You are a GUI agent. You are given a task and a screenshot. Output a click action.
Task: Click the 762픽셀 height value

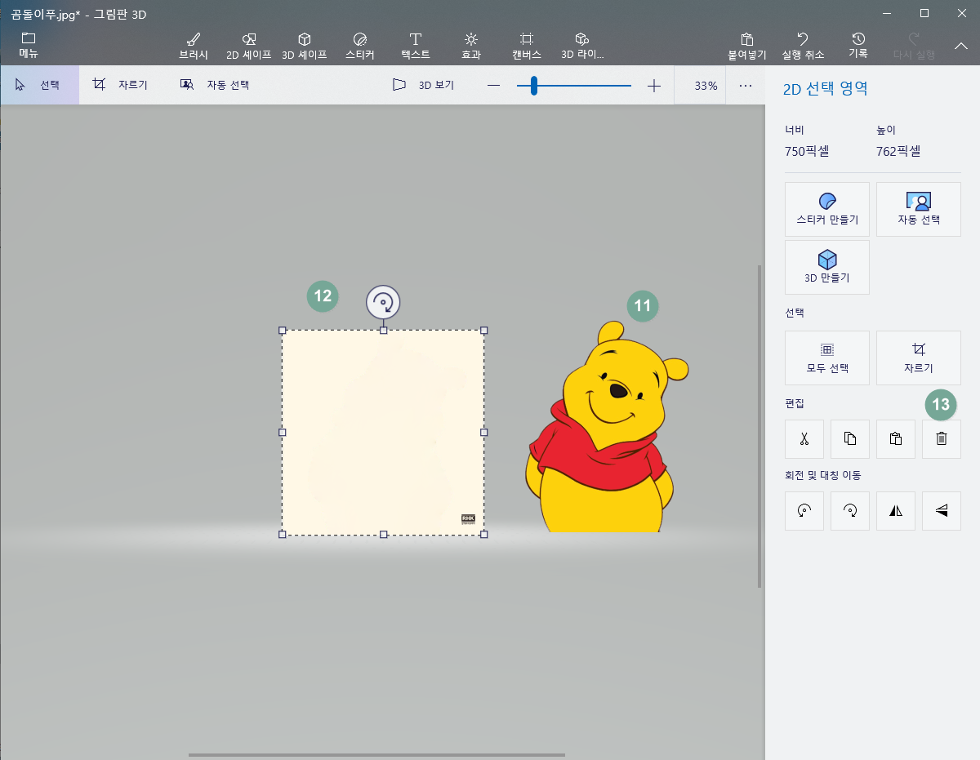(898, 151)
